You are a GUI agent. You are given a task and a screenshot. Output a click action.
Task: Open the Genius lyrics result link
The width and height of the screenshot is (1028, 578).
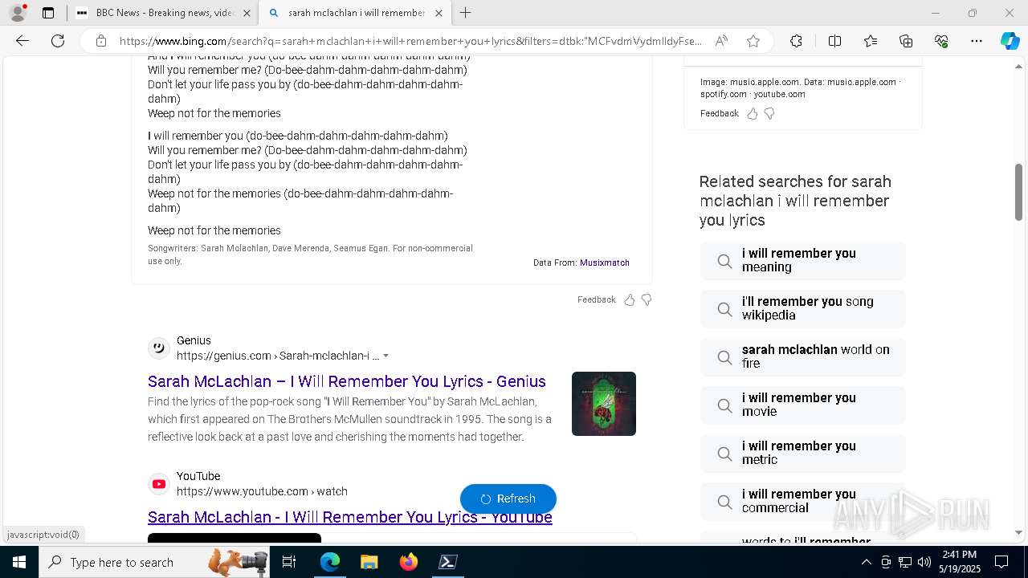347,381
